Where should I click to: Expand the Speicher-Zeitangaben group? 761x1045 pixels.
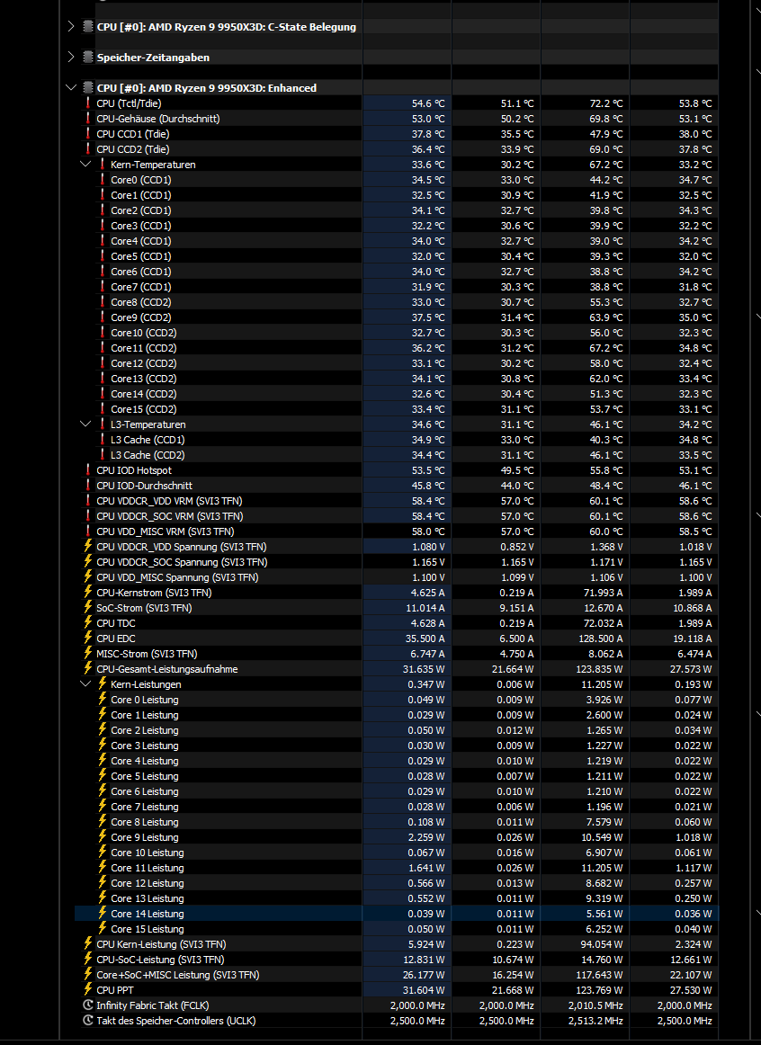[x=71, y=58]
